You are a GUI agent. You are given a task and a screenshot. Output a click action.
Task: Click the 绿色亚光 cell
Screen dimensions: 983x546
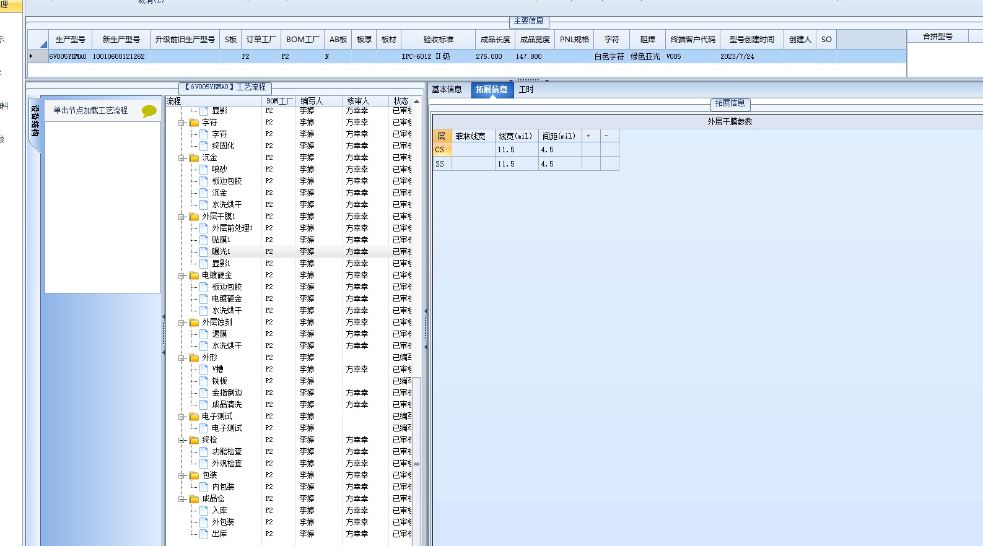(x=648, y=56)
